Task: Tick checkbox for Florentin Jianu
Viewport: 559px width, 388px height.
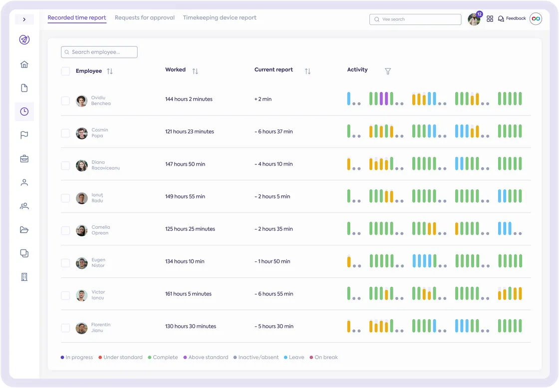Action: [x=65, y=328]
